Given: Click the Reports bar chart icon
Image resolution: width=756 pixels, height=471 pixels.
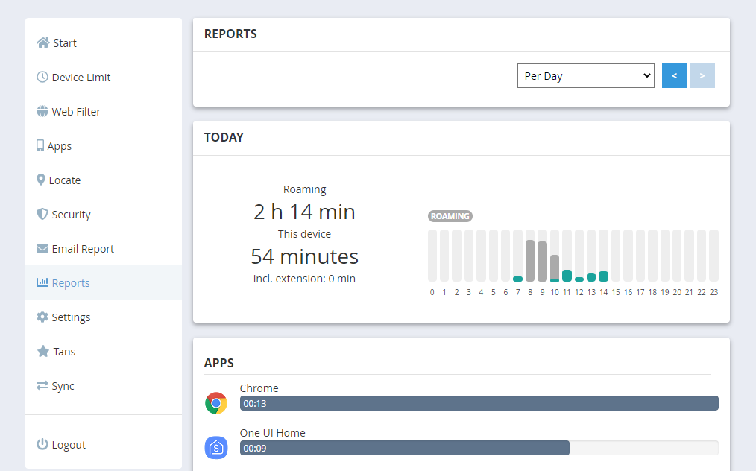Looking at the screenshot, I should point(42,282).
